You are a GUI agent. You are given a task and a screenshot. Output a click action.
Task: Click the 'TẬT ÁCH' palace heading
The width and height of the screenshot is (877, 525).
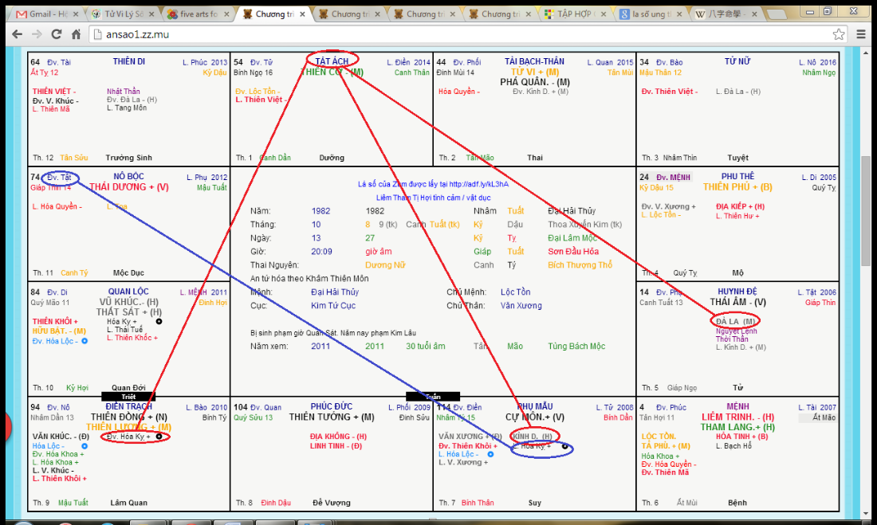332,61
